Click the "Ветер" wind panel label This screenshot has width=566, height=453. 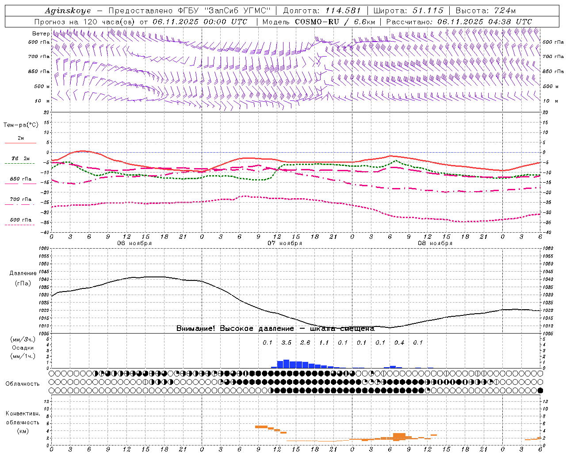(41, 34)
